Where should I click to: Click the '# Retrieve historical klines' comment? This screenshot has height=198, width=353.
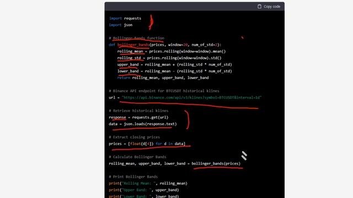point(138,111)
